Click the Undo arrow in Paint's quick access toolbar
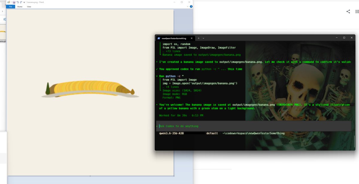359x184 pixels. click(x=17, y=2)
